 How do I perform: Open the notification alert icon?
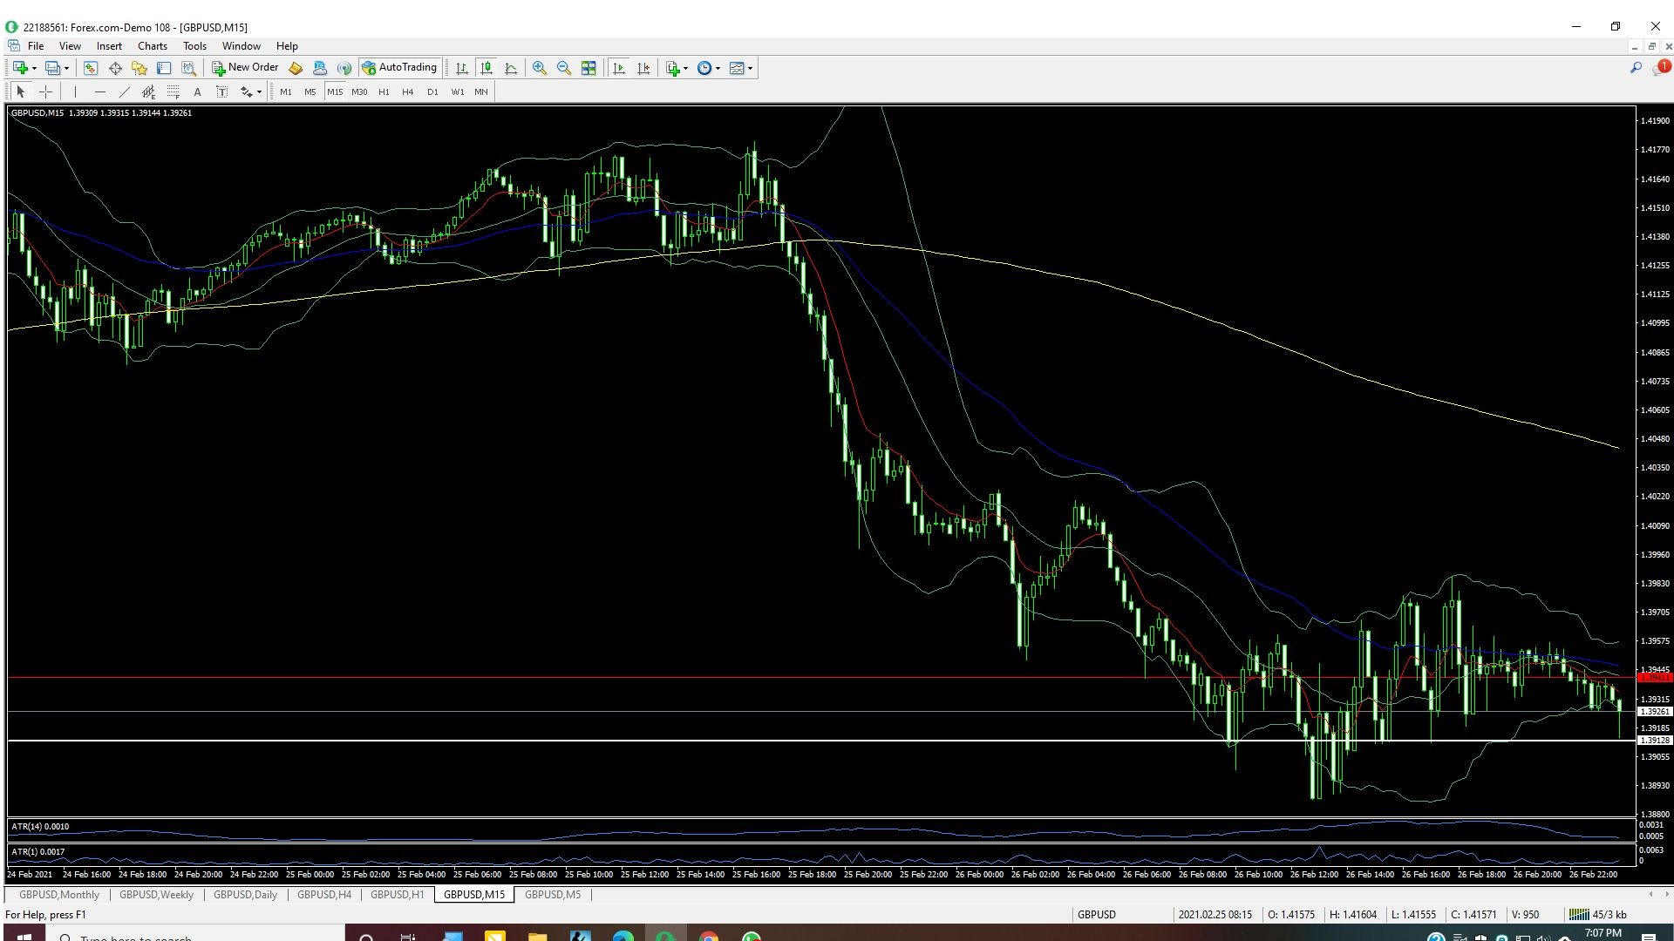point(1661,68)
